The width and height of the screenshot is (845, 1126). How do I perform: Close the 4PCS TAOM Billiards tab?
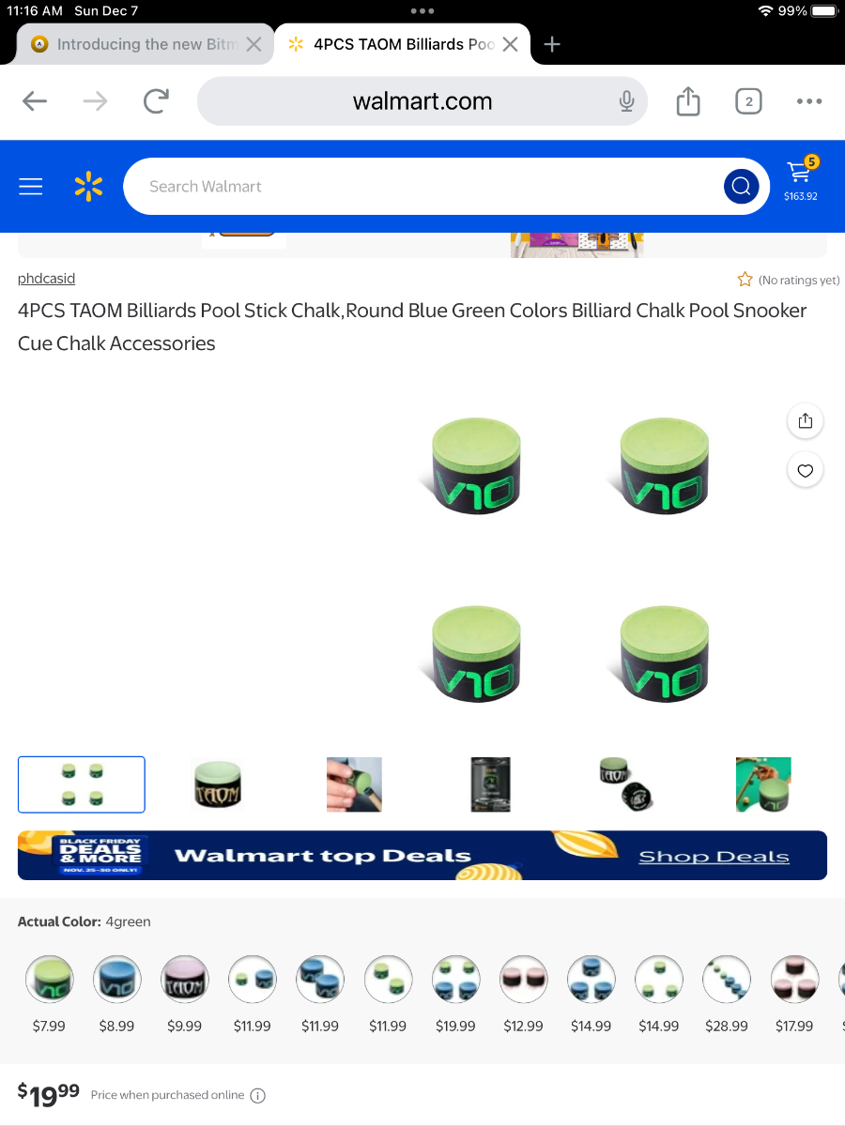click(510, 44)
